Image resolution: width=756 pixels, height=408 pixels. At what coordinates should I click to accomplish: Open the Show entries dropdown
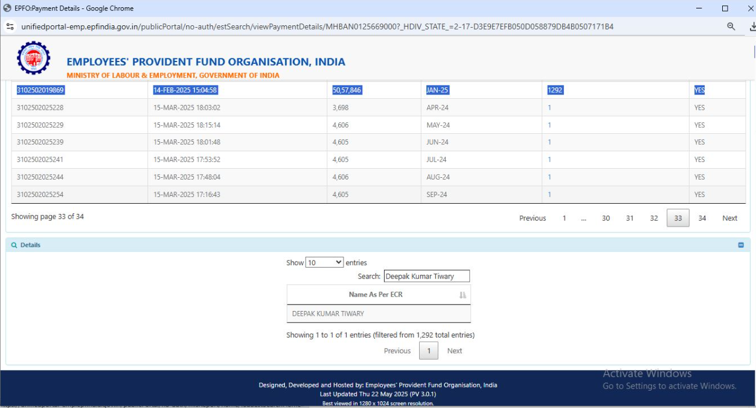click(324, 263)
